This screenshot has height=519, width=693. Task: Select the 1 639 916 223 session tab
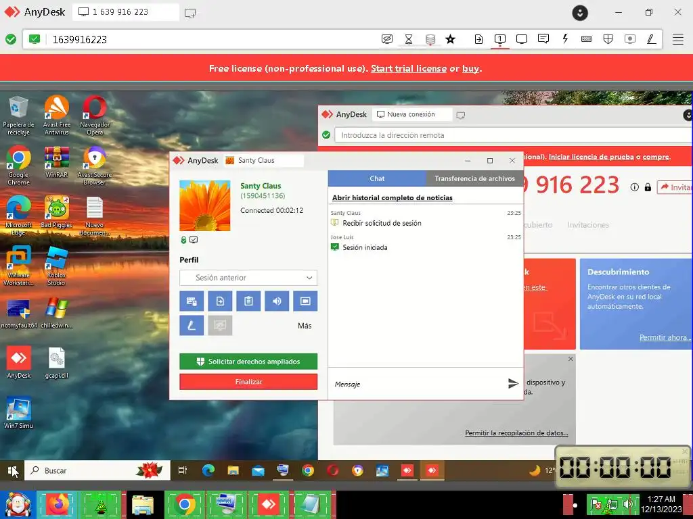tap(126, 12)
